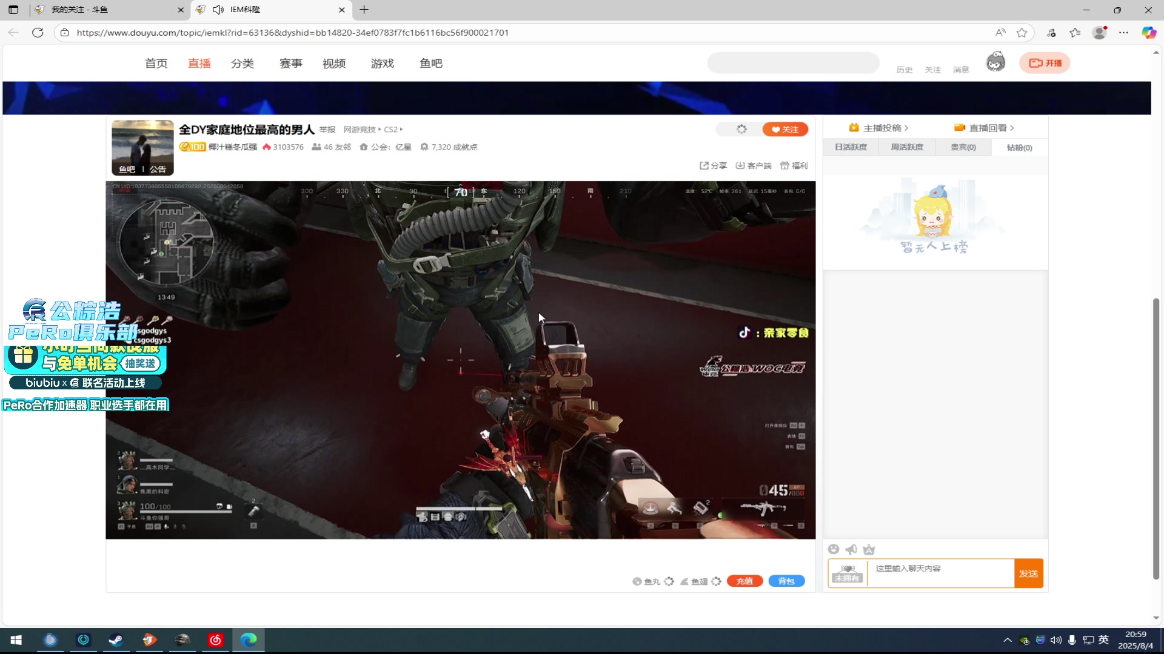Click the 充值 recharge button
Image resolution: width=1164 pixels, height=654 pixels.
click(744, 581)
